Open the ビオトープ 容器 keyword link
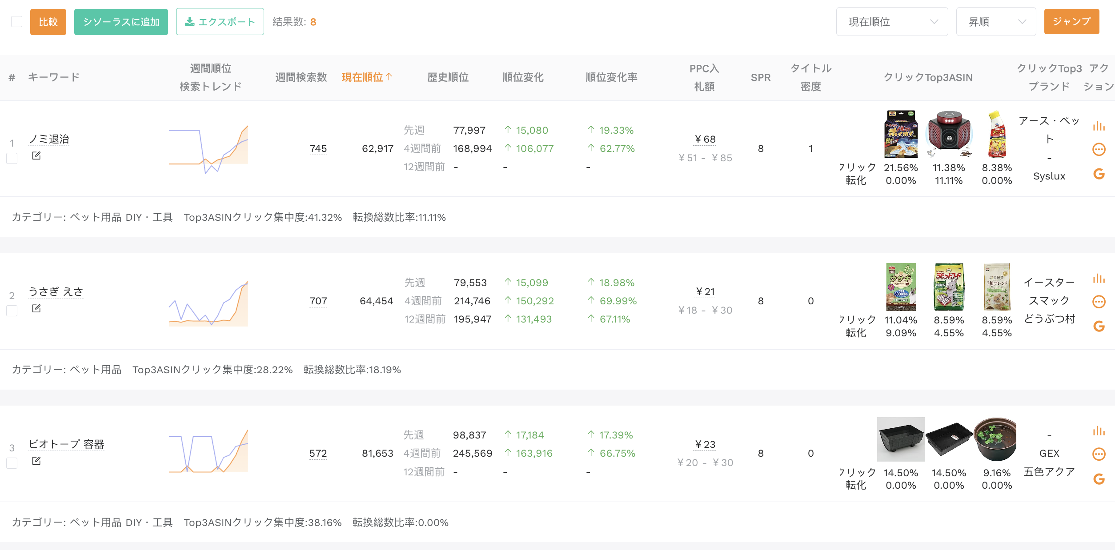Image resolution: width=1115 pixels, height=550 pixels. tap(66, 444)
